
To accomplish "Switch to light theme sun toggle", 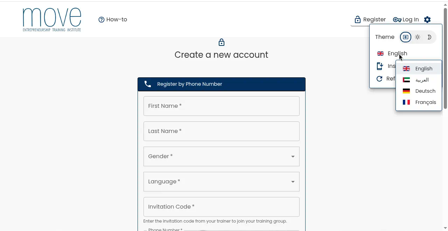I will (x=418, y=37).
